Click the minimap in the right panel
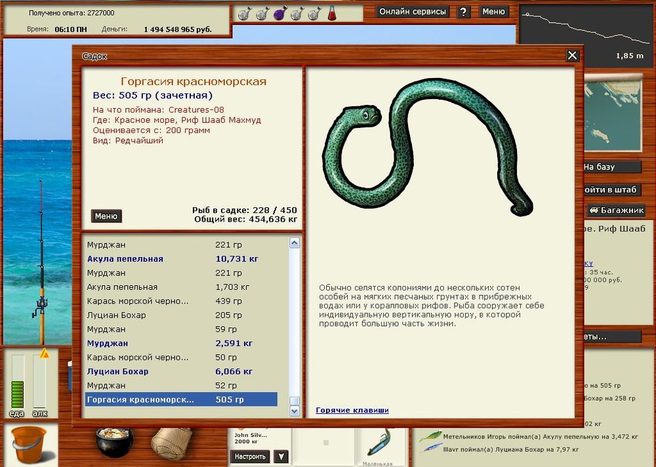This screenshot has height=467, width=656. (613, 108)
